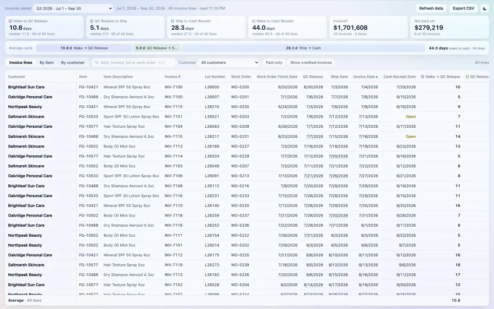Sort by Customer column header

coord(17,76)
